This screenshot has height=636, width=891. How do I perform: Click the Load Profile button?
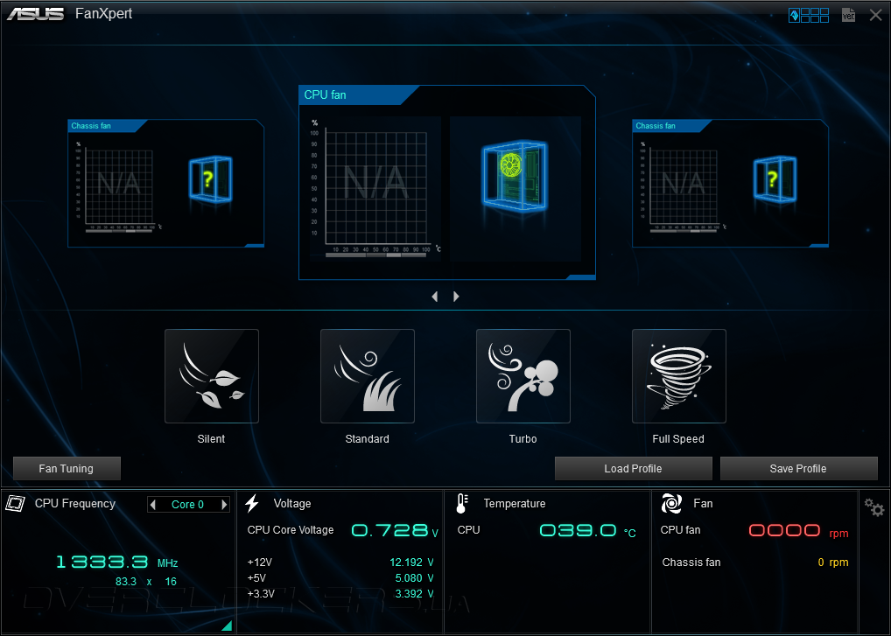[633, 469]
